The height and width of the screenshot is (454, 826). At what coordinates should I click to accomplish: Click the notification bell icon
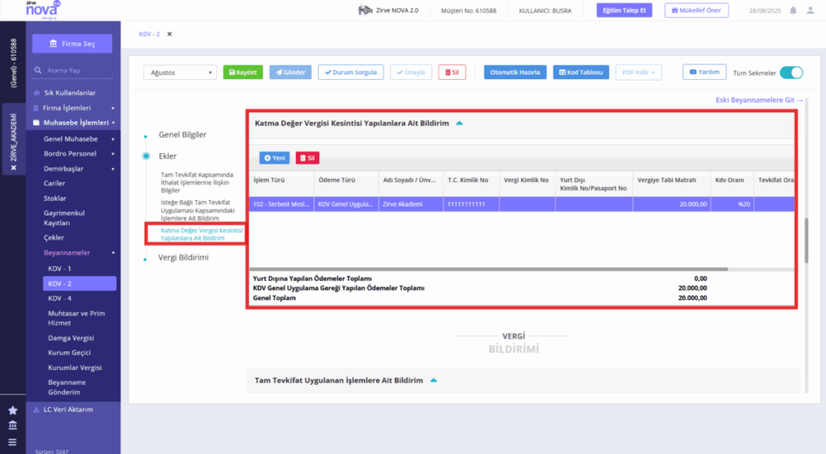pos(793,10)
